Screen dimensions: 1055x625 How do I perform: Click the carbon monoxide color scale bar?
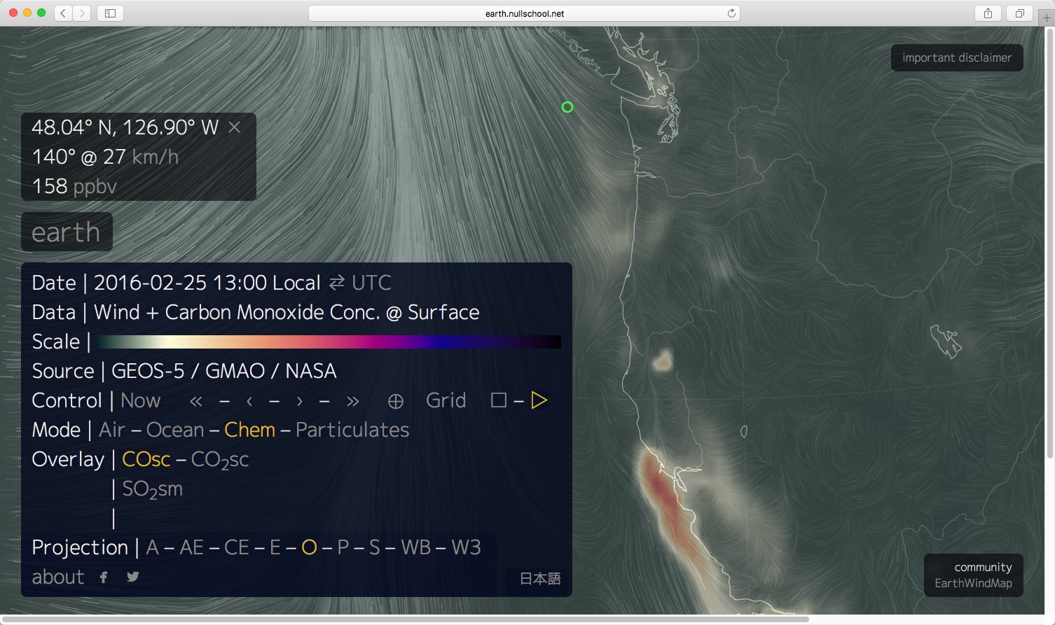pos(329,342)
